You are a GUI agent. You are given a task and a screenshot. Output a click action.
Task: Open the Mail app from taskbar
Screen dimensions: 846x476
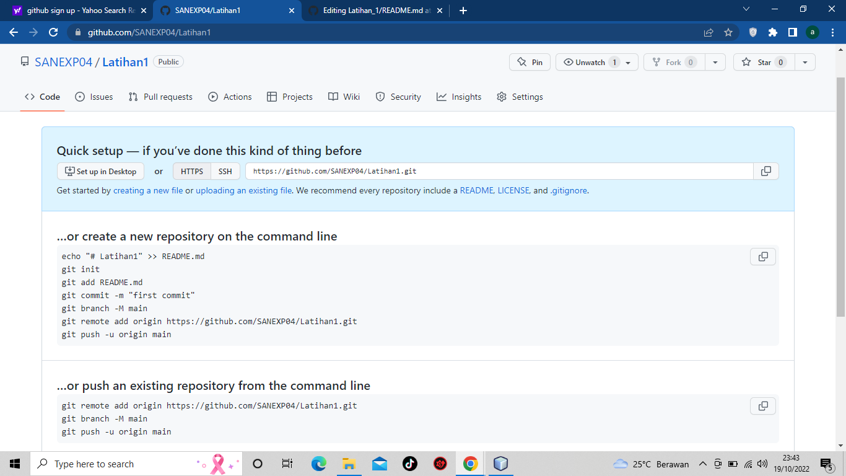click(379, 464)
